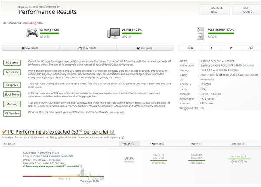Viewport: 261px width, 187px height.
Task: Share results on Twitter
Action: pos(231,48)
